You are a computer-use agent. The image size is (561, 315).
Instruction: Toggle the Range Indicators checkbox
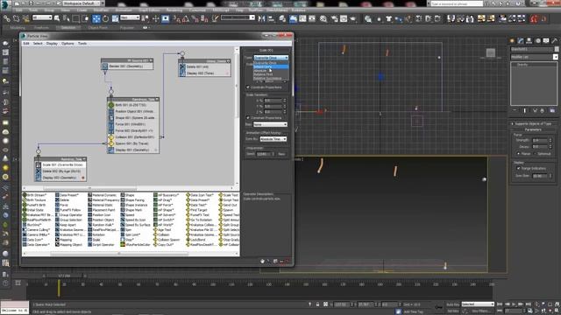[x=518, y=168]
